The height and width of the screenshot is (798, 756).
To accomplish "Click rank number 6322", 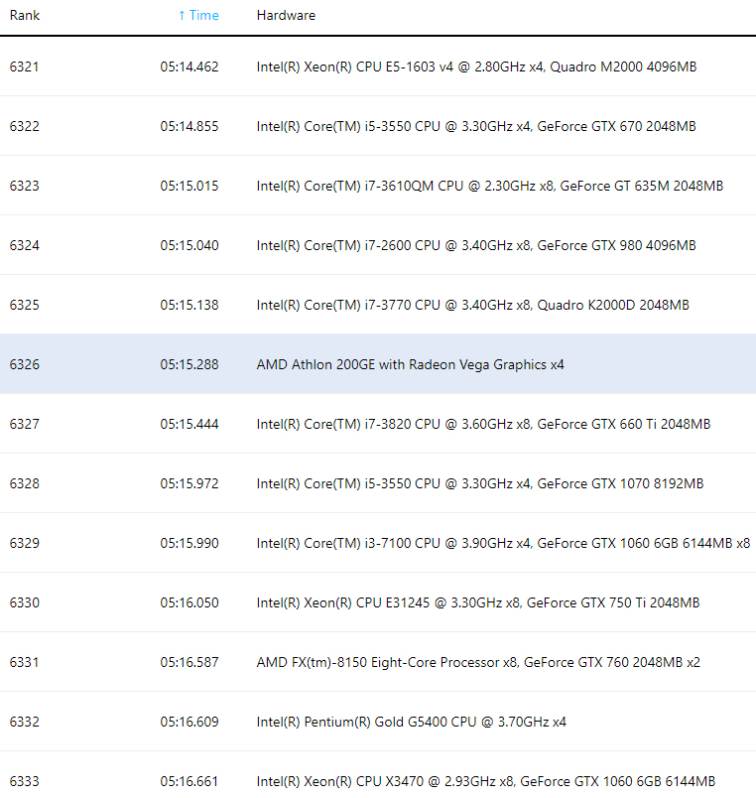I will tap(25, 126).
